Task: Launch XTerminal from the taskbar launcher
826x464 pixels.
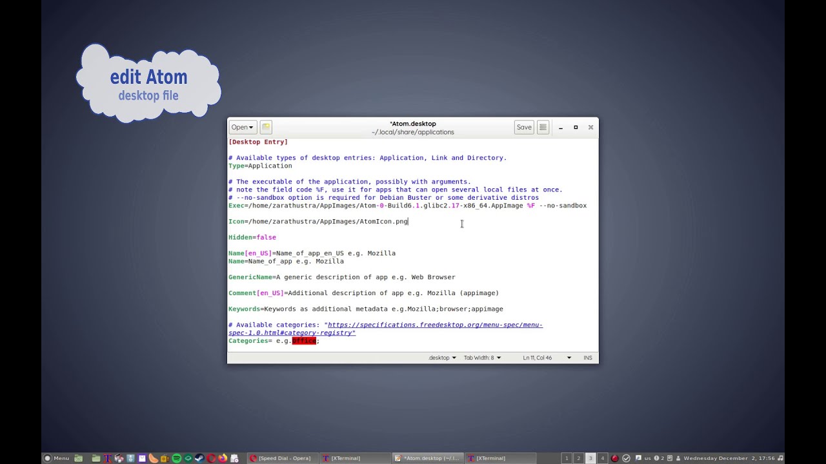Action: (x=108, y=458)
